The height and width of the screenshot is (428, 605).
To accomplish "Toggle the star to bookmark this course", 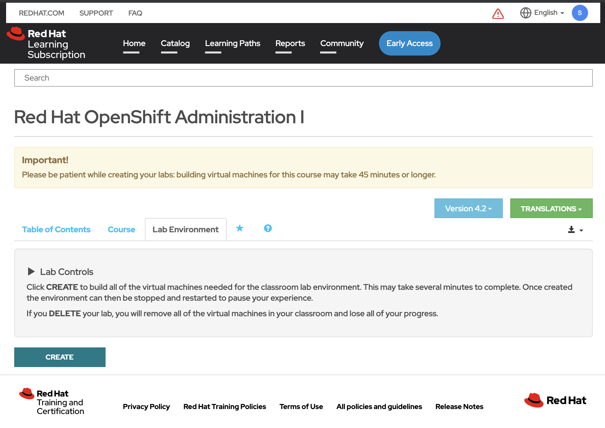I will 240,229.
